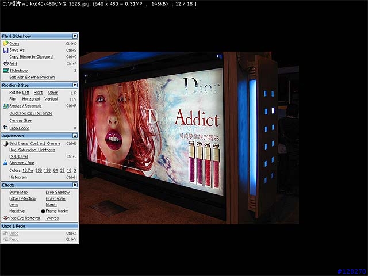This screenshot has width=368, height=276.
Task: Collapse the File & Slideshow section
Action: [x=75, y=36]
